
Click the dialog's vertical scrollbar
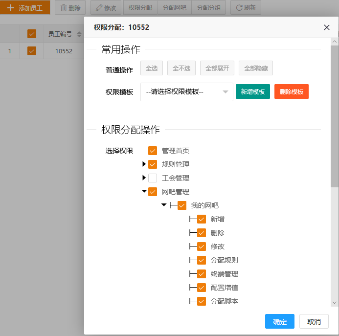pyautogui.click(x=335, y=117)
